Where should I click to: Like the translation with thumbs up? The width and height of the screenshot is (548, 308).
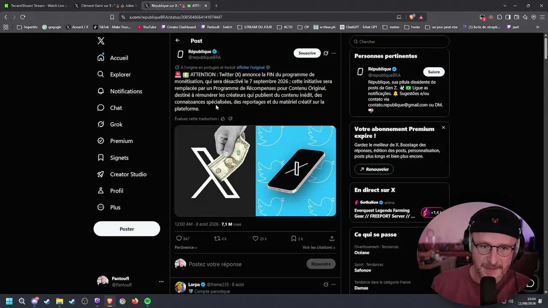pyautogui.click(x=223, y=118)
